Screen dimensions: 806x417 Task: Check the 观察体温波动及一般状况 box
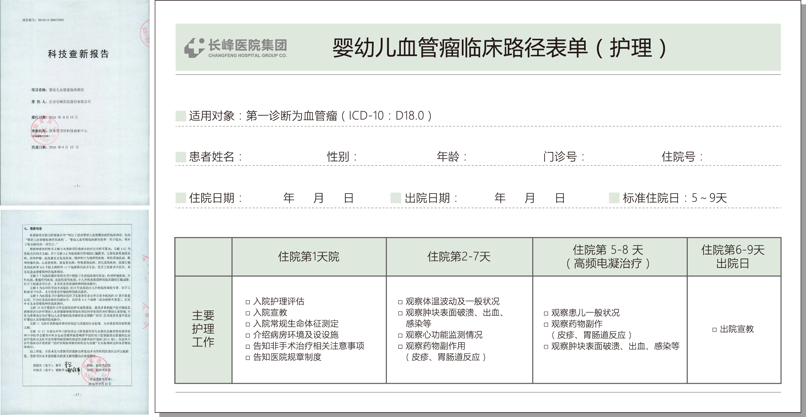click(400, 302)
